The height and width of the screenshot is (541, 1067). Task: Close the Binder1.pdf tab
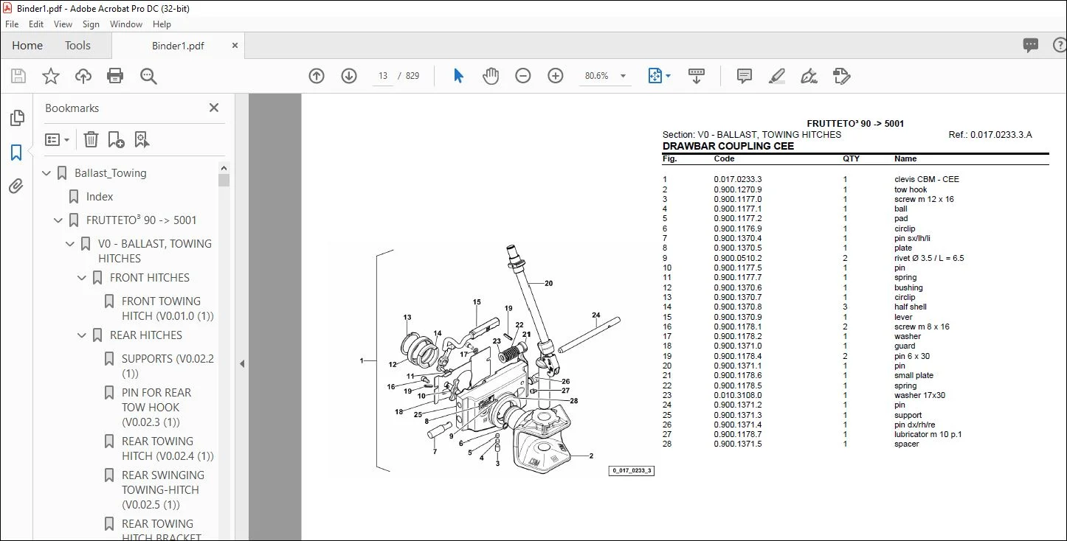(x=235, y=46)
